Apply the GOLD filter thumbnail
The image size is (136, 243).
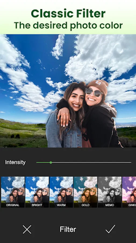coord(85,192)
